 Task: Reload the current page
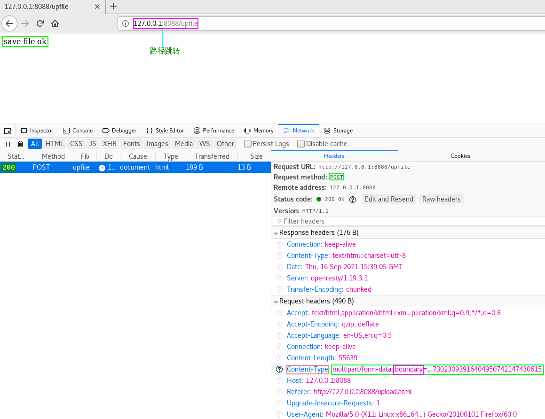[x=39, y=23]
